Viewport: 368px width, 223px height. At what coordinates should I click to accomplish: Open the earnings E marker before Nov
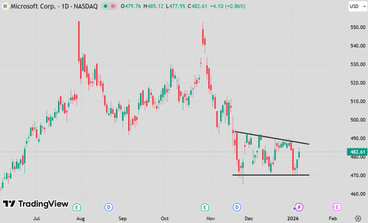pos(205,208)
